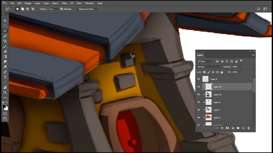Screen dimensions: 273x153
Task: Open the Normal blend mode dropdown
Action: 209,67
